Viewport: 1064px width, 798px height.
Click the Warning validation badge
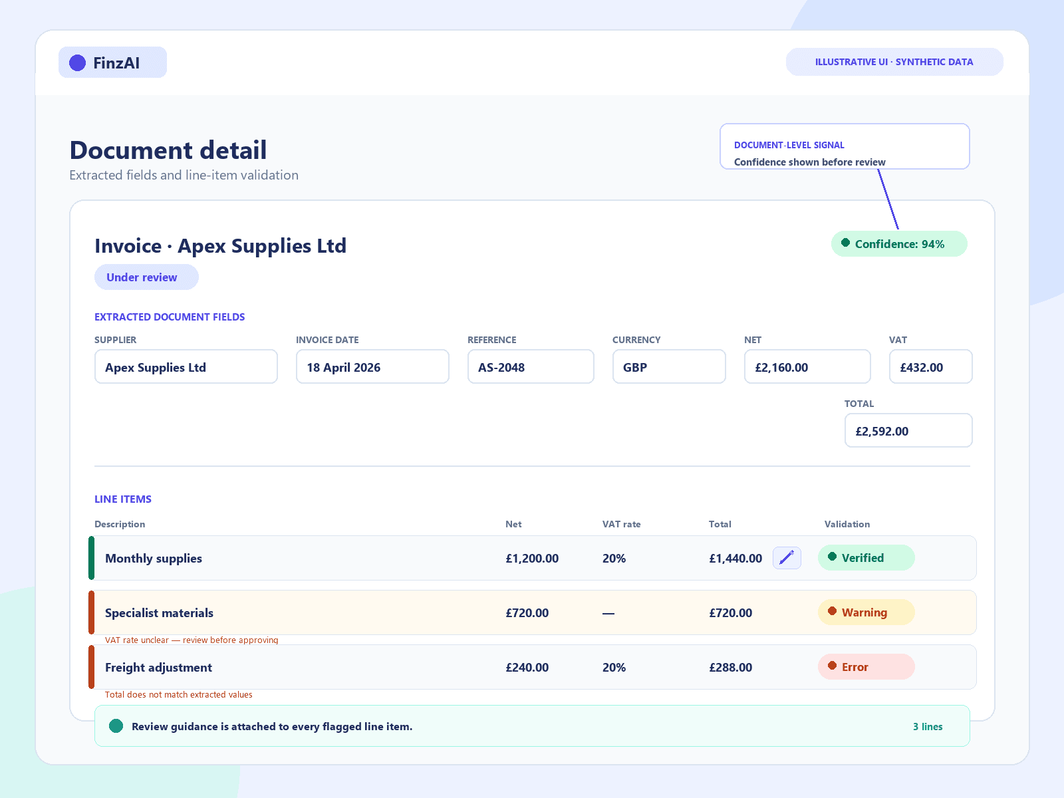point(866,612)
